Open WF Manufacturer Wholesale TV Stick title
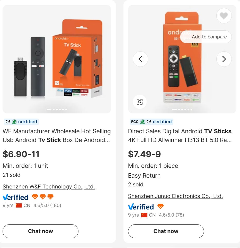 click(57, 136)
